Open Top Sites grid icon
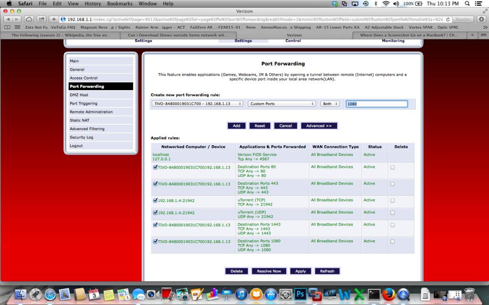Image resolution: width=489 pixels, height=305 pixels. [18, 27]
